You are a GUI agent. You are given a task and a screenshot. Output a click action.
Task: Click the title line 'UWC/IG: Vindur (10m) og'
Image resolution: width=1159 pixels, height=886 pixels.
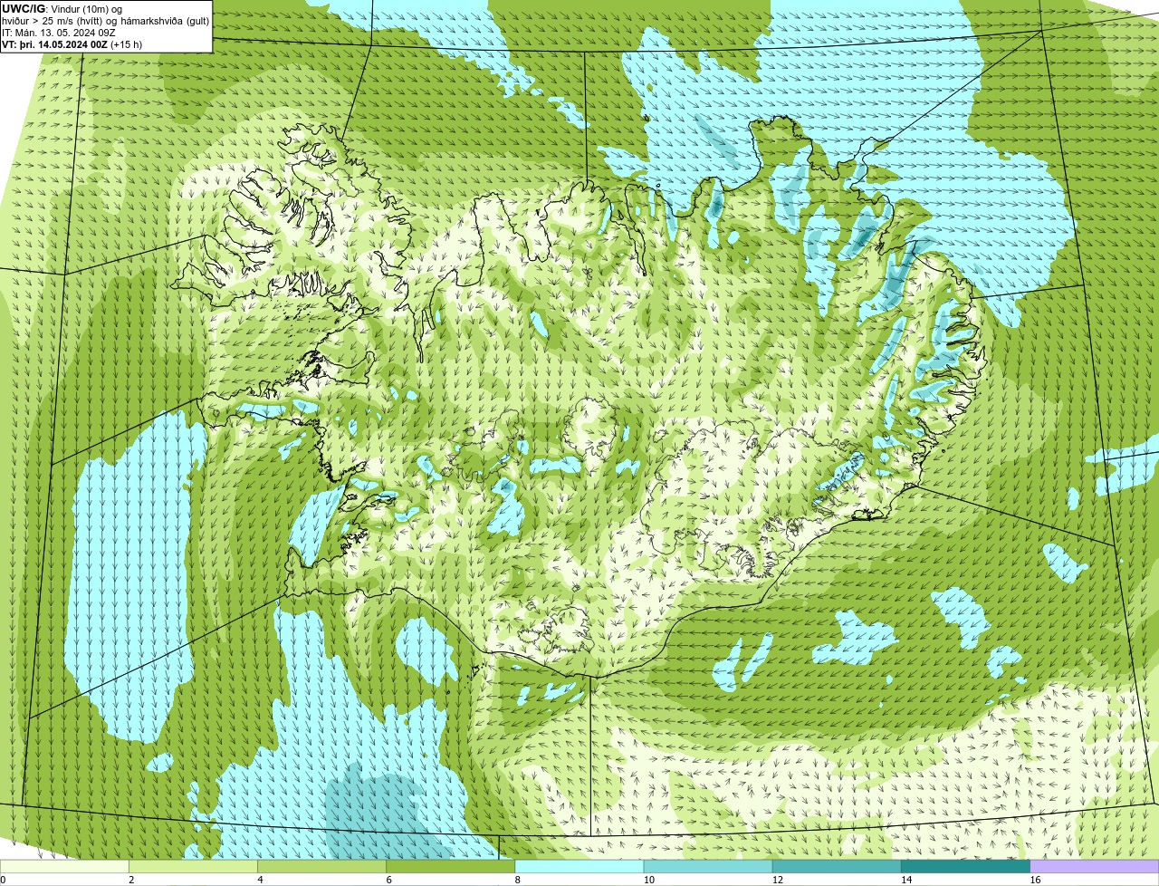pyautogui.click(x=62, y=8)
